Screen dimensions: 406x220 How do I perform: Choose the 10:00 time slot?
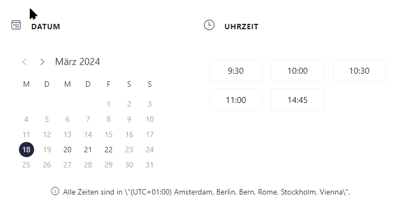point(297,70)
